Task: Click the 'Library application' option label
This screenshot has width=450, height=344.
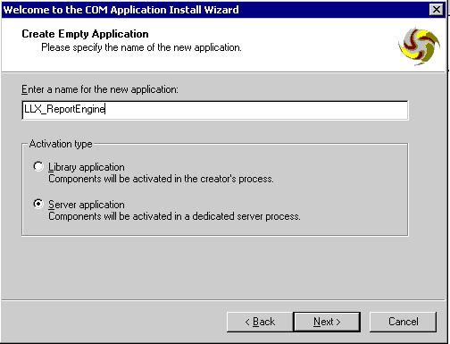Action: (87, 167)
